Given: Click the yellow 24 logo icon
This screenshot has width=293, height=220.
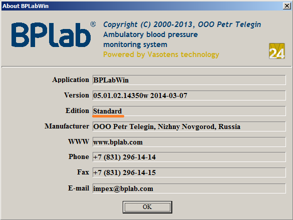Looking at the screenshot, I should click(x=277, y=51).
